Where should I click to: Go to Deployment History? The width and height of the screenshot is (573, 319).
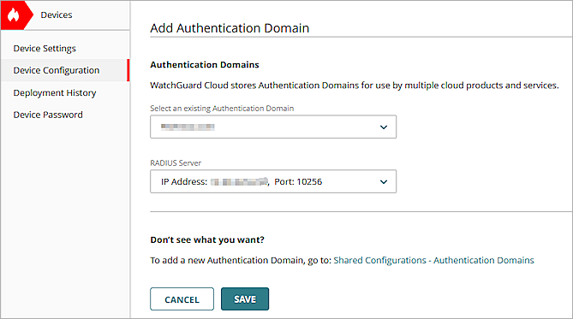pos(55,93)
